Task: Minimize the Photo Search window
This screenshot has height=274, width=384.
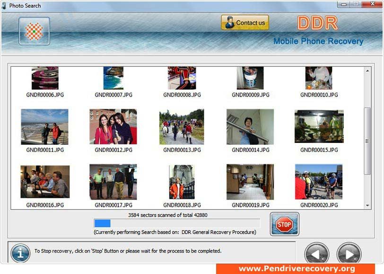Action: tap(344, 4)
